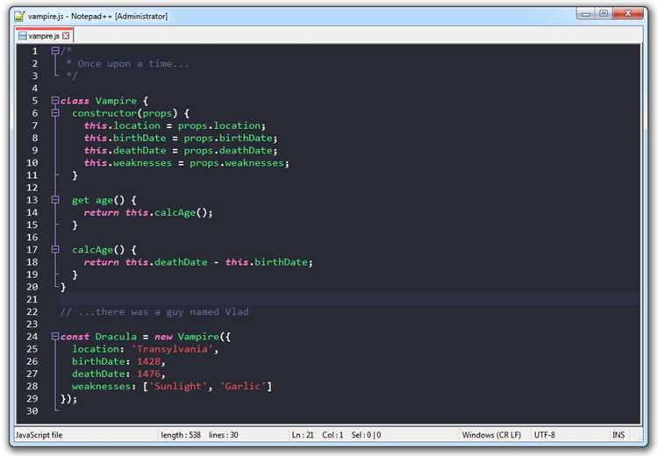Click 'this.calcAge()' on line 14
This screenshot has height=456, width=658.
tap(166, 213)
